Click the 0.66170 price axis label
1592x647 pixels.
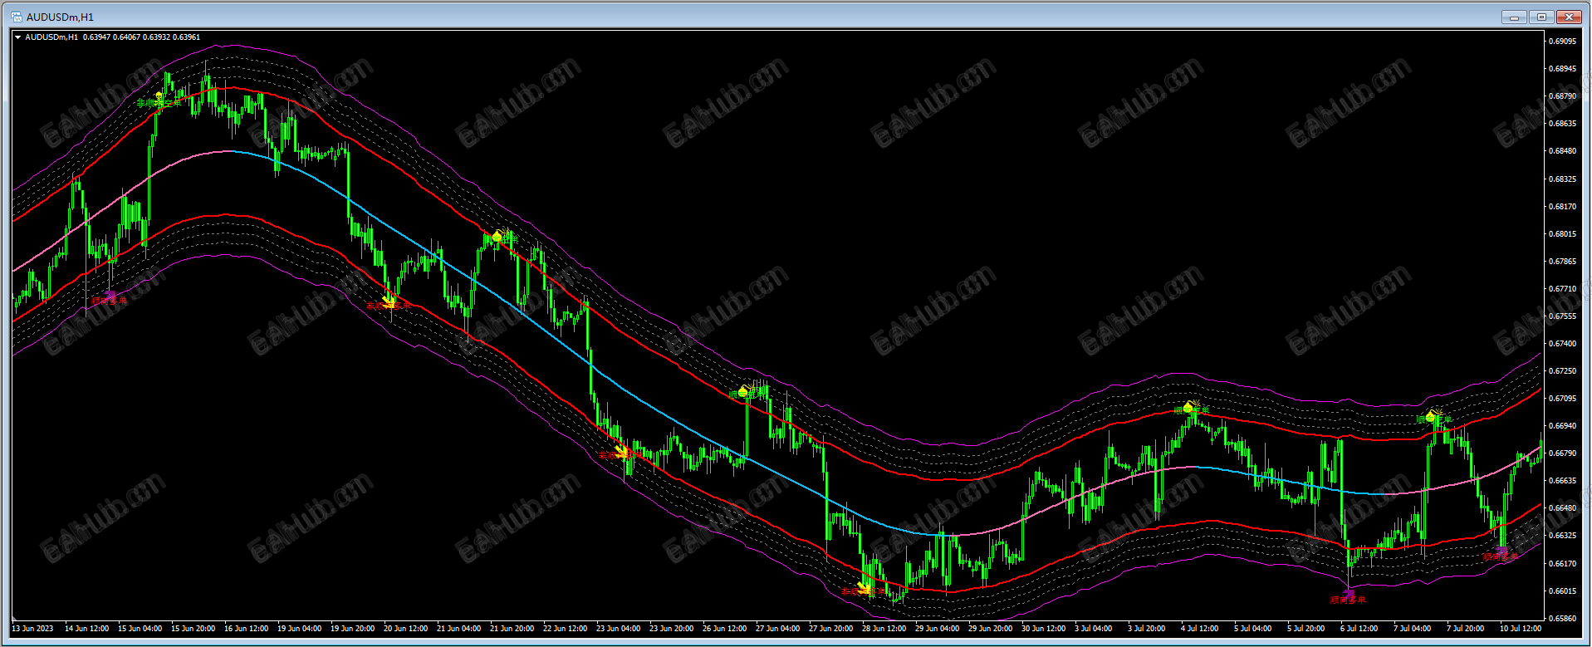pos(1562,564)
